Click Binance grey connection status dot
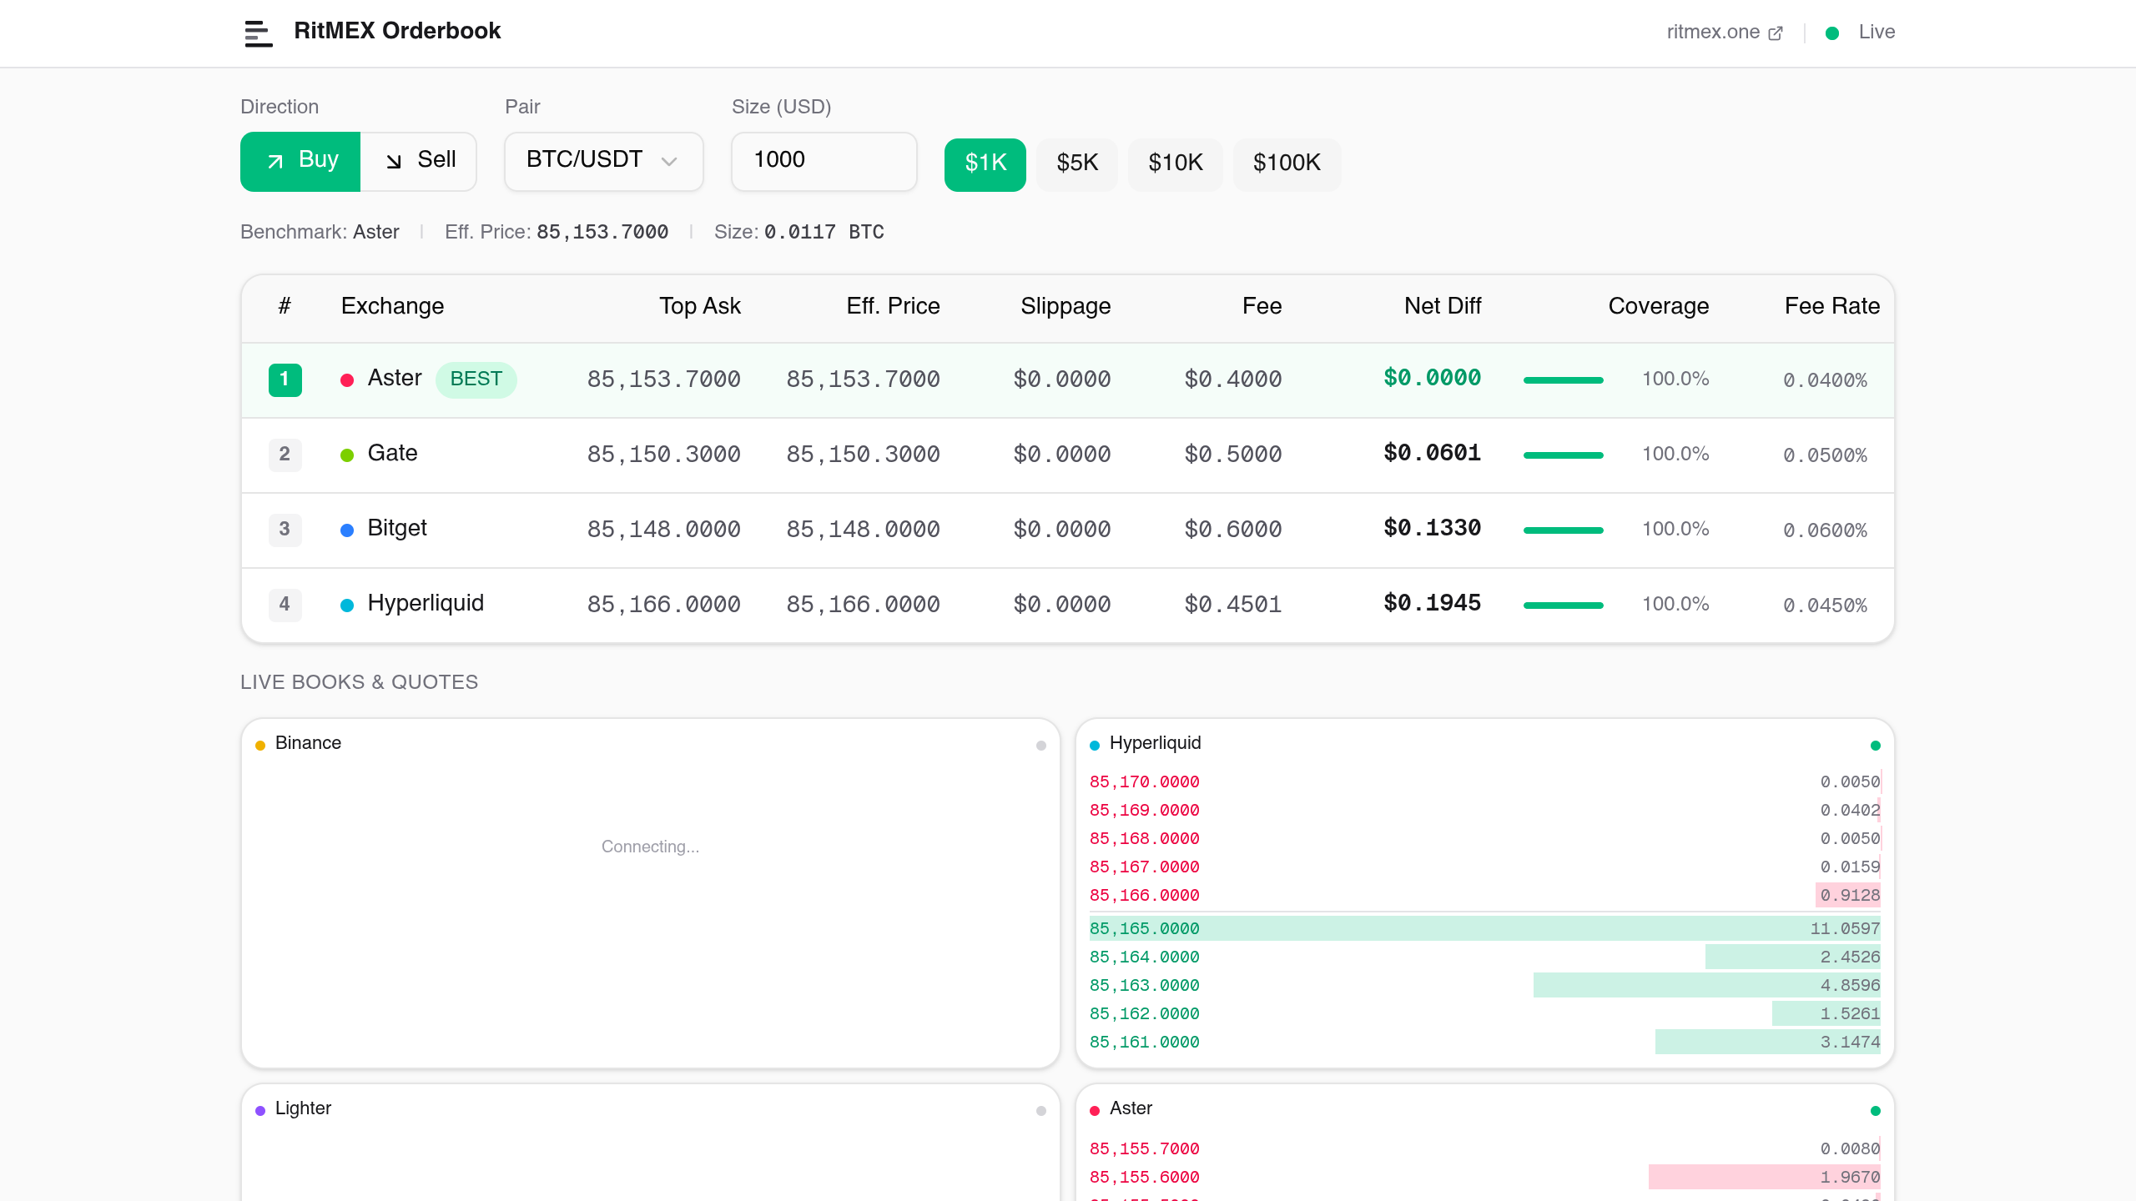 pos(1041,746)
